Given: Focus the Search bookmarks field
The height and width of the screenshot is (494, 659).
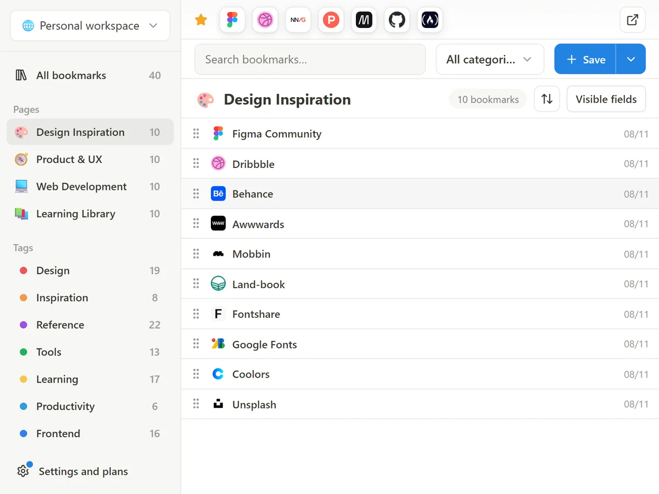Looking at the screenshot, I should point(310,59).
